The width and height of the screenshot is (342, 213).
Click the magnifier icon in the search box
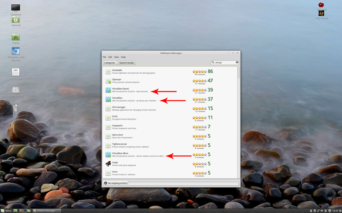213,63
